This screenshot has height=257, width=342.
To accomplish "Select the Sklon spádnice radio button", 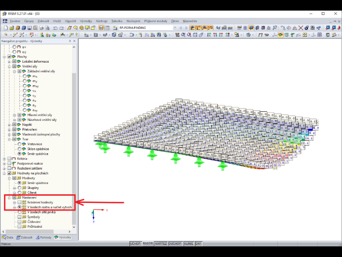I will (19, 149).
